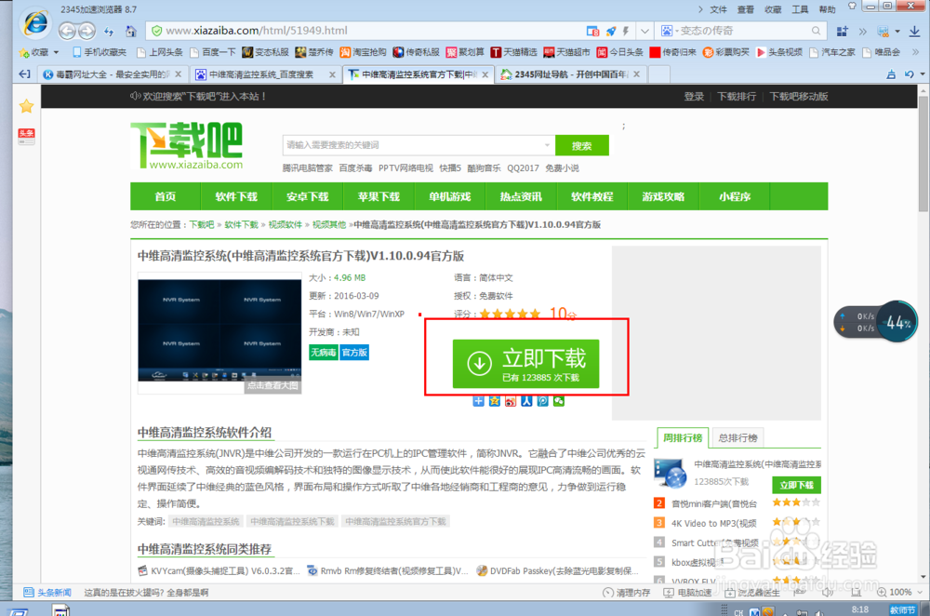Open the 头条 red sidebar icon
930x616 pixels.
click(x=26, y=135)
